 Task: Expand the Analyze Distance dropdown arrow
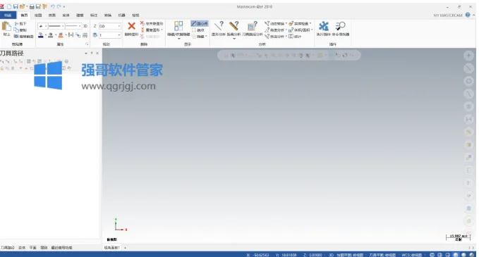click(x=234, y=39)
